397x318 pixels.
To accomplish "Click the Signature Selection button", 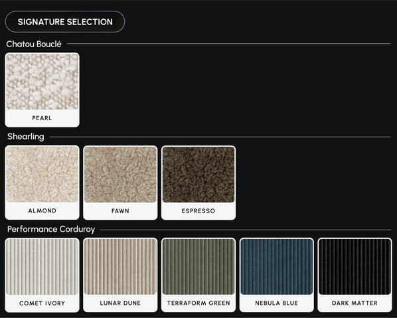I will pos(65,22).
